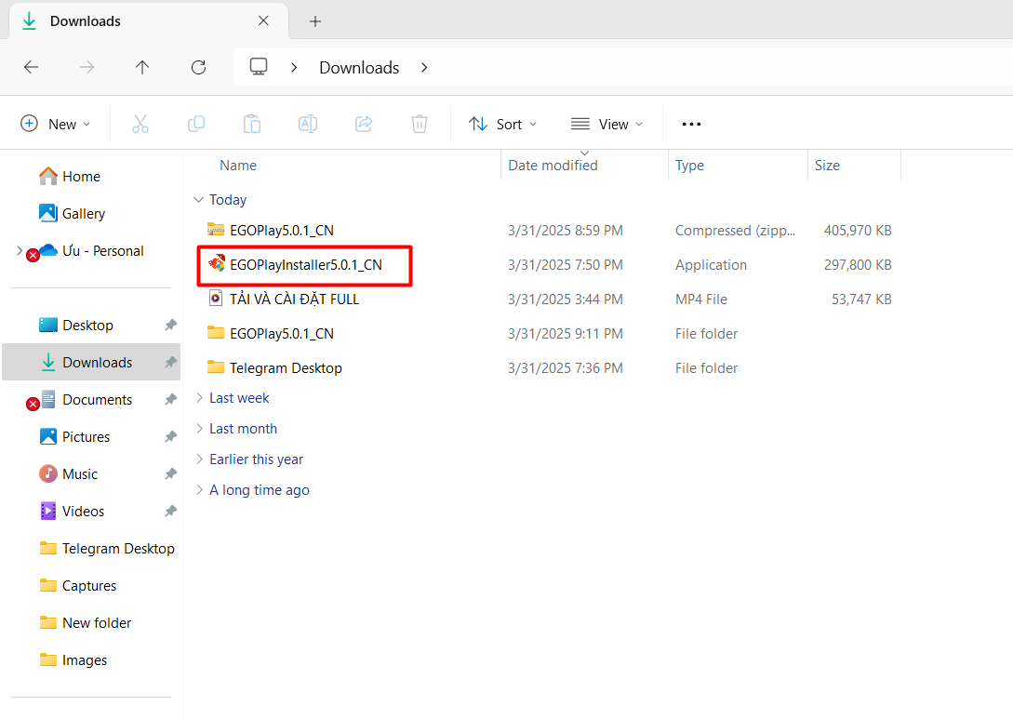The image size is (1013, 719).
Task: Unpin Pictures using its pin icon
Action: 170,436
